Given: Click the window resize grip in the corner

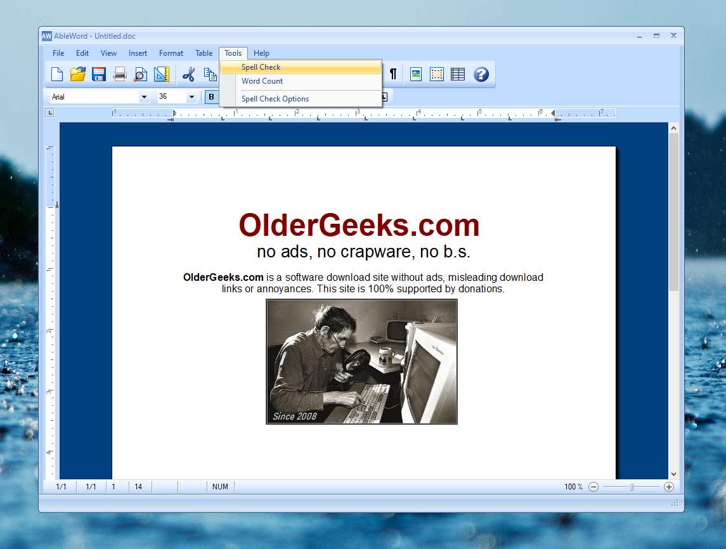Looking at the screenshot, I should (x=675, y=503).
